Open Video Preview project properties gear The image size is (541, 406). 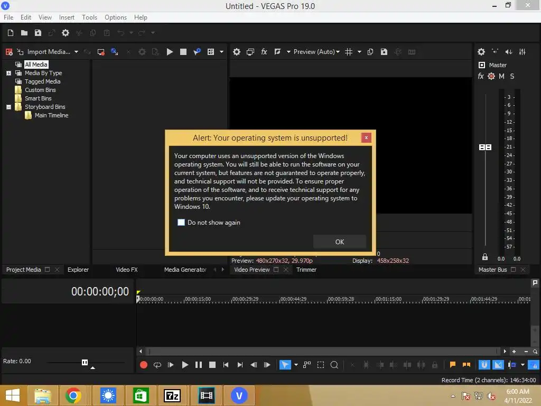click(x=236, y=52)
